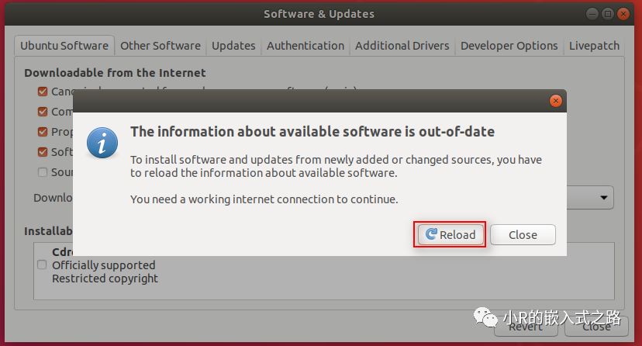Minimize the Software & Updates window
Image resolution: width=642 pixels, height=346 pixels.
[593, 13]
